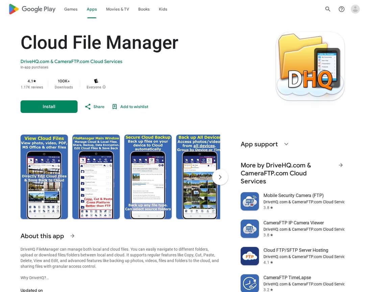Open the Secure Cloud Backup screenshot
365x292 pixels.
click(148, 177)
